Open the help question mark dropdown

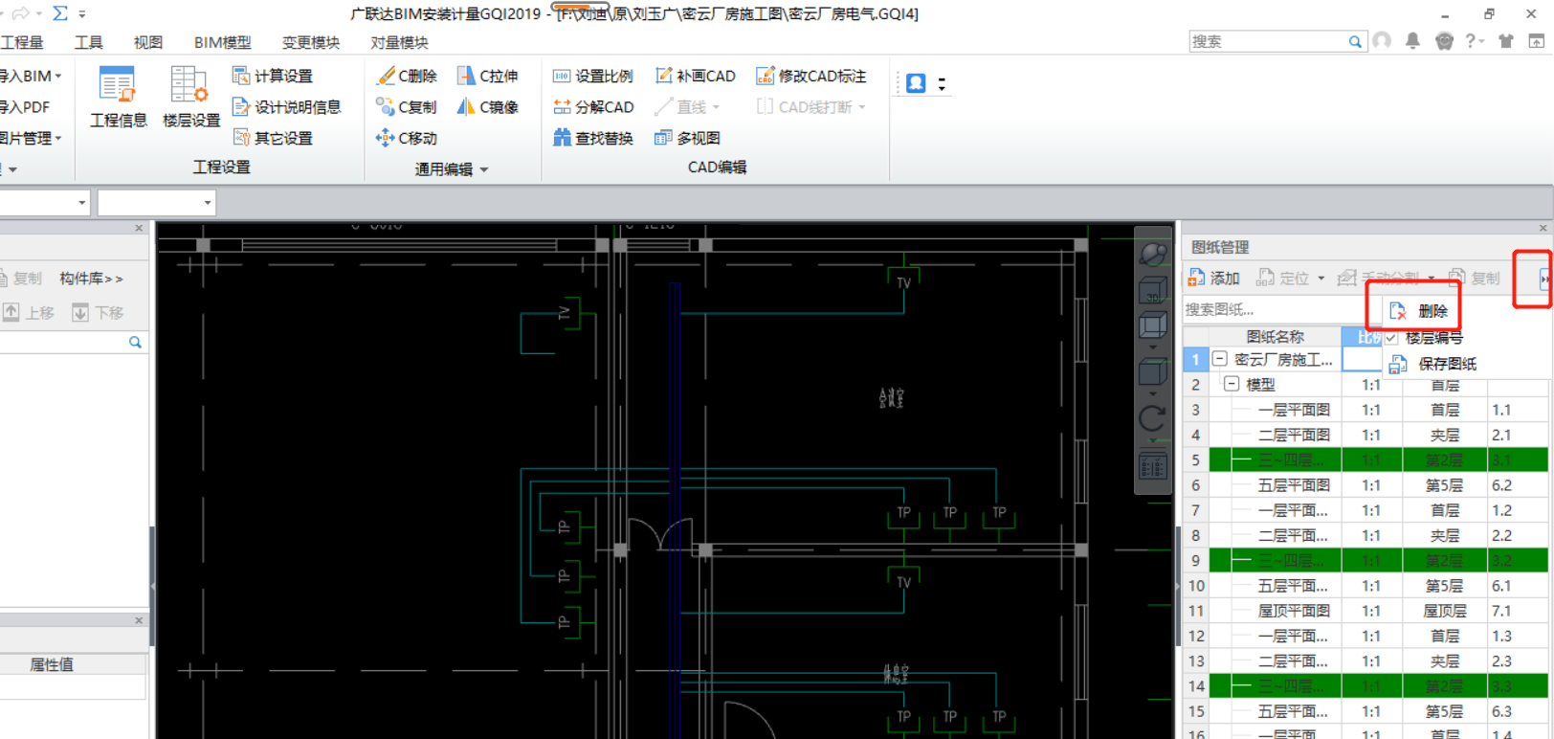[1475, 41]
